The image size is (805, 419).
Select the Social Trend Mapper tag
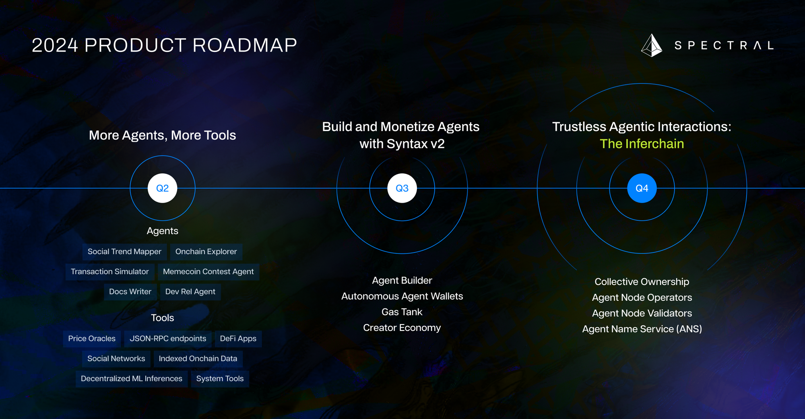tap(124, 252)
